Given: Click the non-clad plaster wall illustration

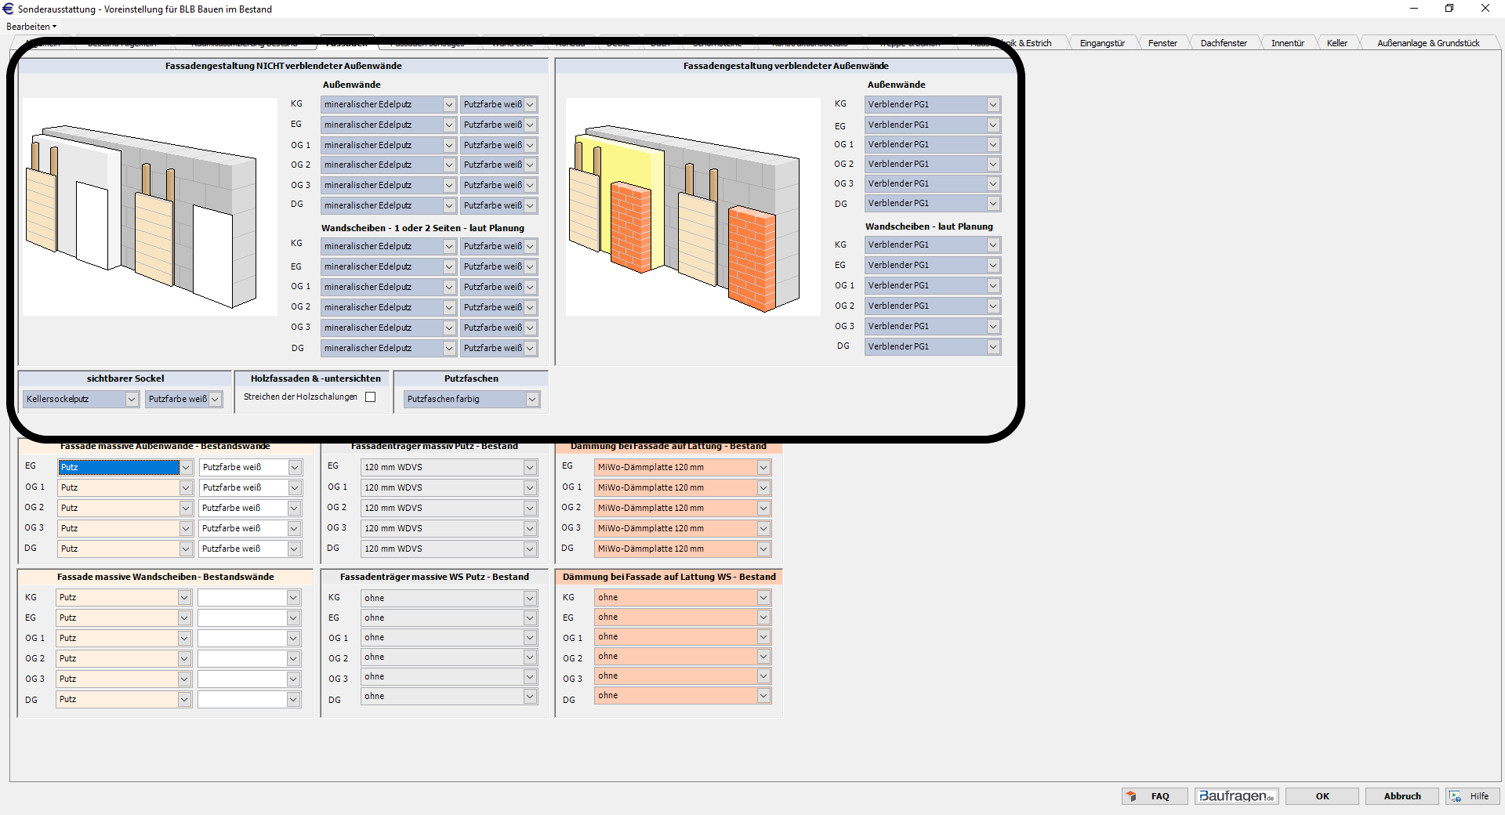Looking at the screenshot, I should click(x=149, y=207).
